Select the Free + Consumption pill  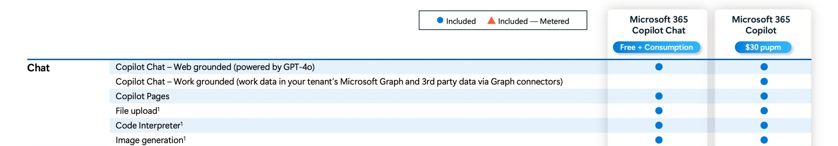click(x=656, y=47)
